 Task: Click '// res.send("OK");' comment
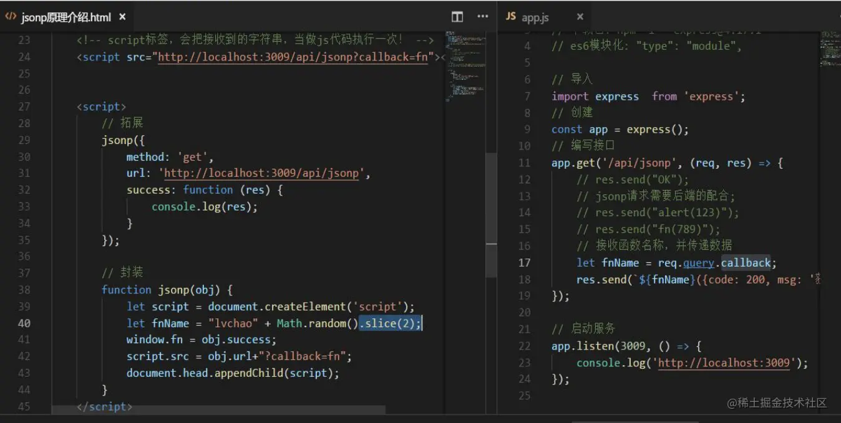click(x=633, y=179)
